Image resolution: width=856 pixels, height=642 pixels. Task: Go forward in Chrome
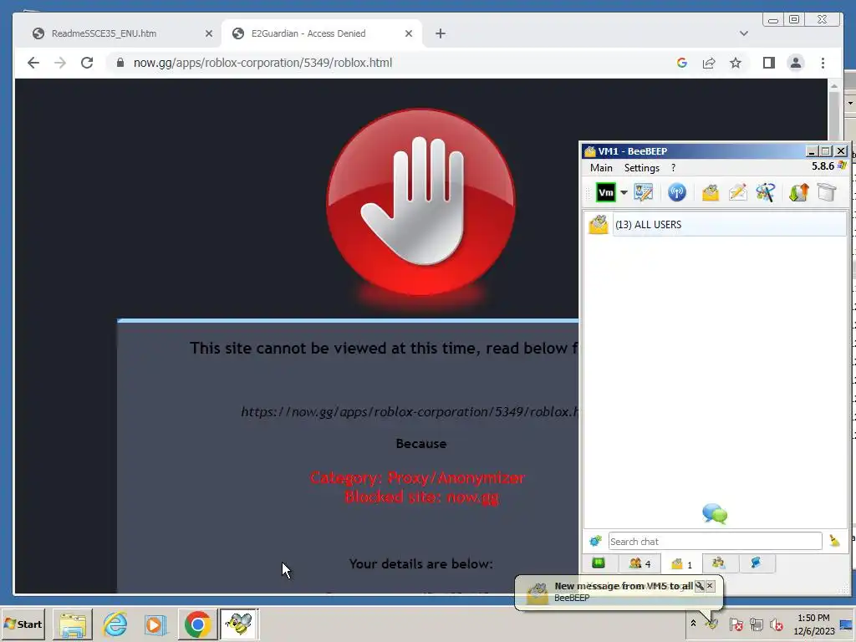[x=60, y=63]
